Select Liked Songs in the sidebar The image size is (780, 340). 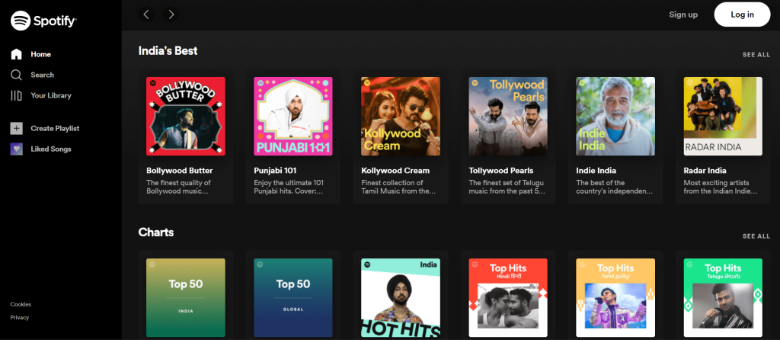[51, 149]
